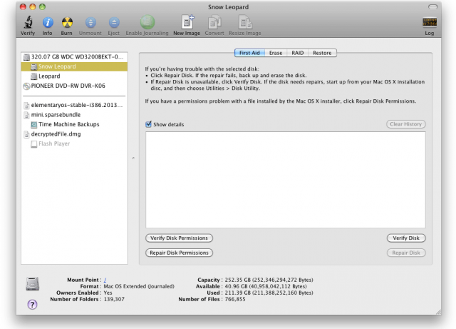456x329 pixels.
Task: Uncheck the Show details checkbox
Action: [x=149, y=124]
